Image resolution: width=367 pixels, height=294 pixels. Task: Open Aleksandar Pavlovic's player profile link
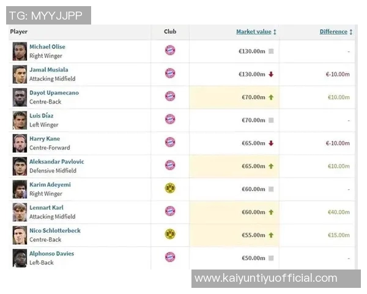point(57,162)
